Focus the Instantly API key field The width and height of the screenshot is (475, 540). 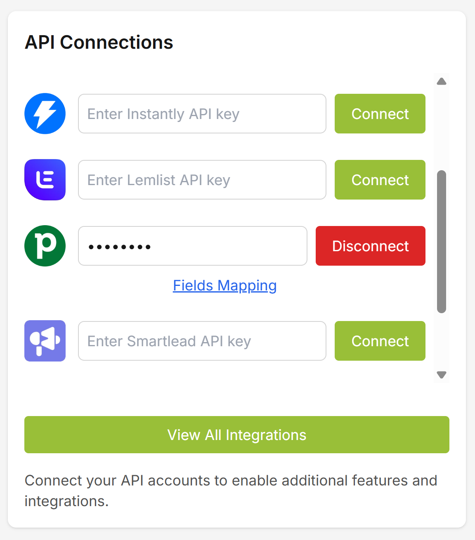(202, 114)
